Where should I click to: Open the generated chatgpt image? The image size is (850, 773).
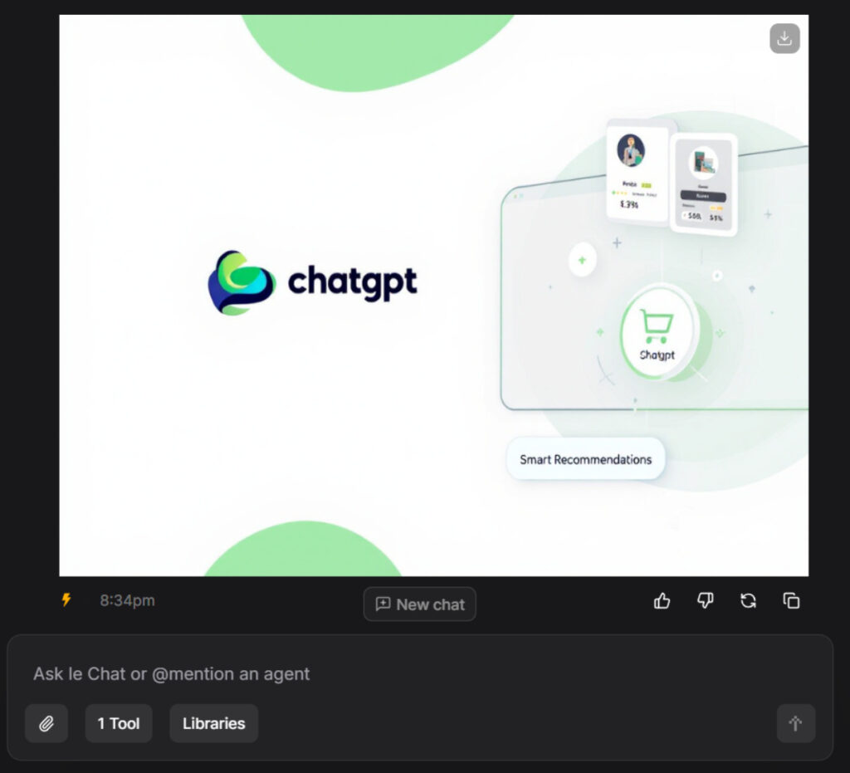(433, 296)
